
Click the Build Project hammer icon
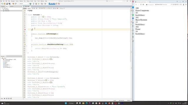[33, 4]
